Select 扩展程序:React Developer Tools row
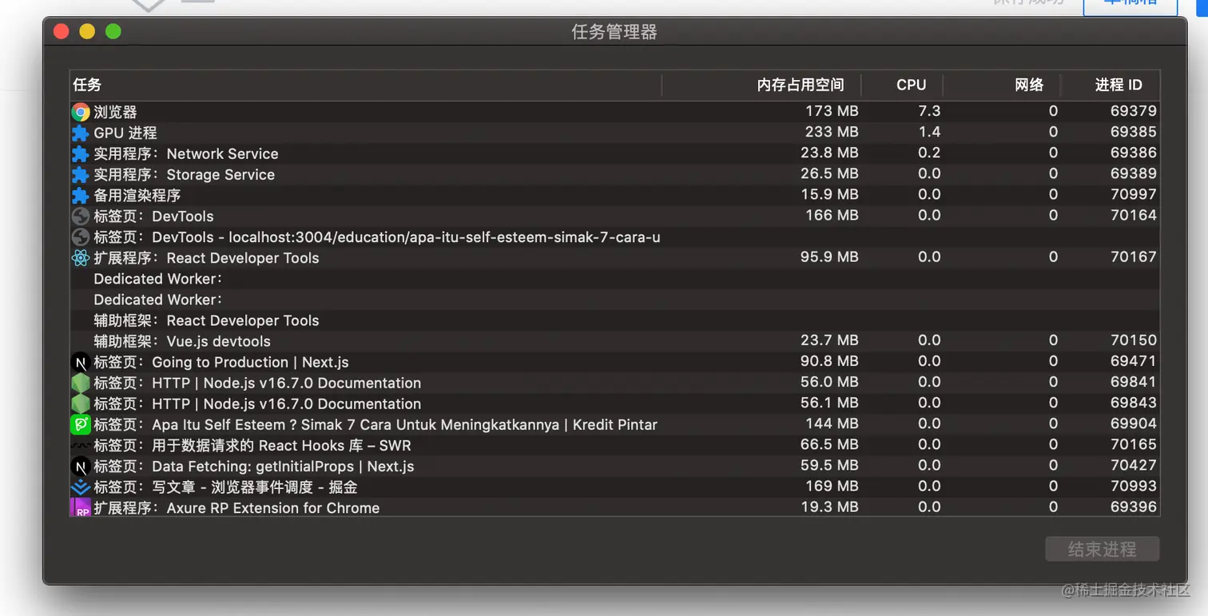Viewport: 1208px width, 616px height. 614,257
